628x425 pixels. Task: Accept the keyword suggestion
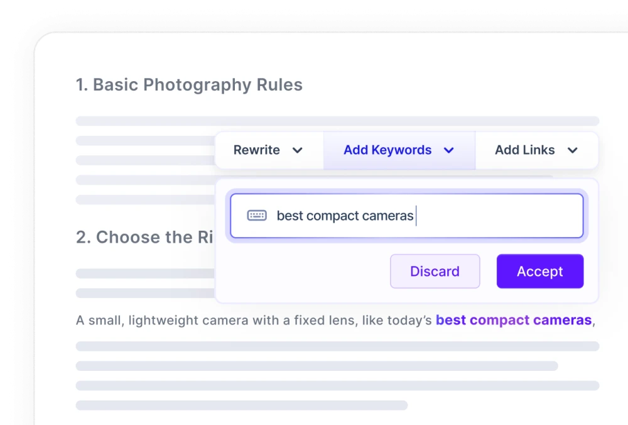click(540, 271)
